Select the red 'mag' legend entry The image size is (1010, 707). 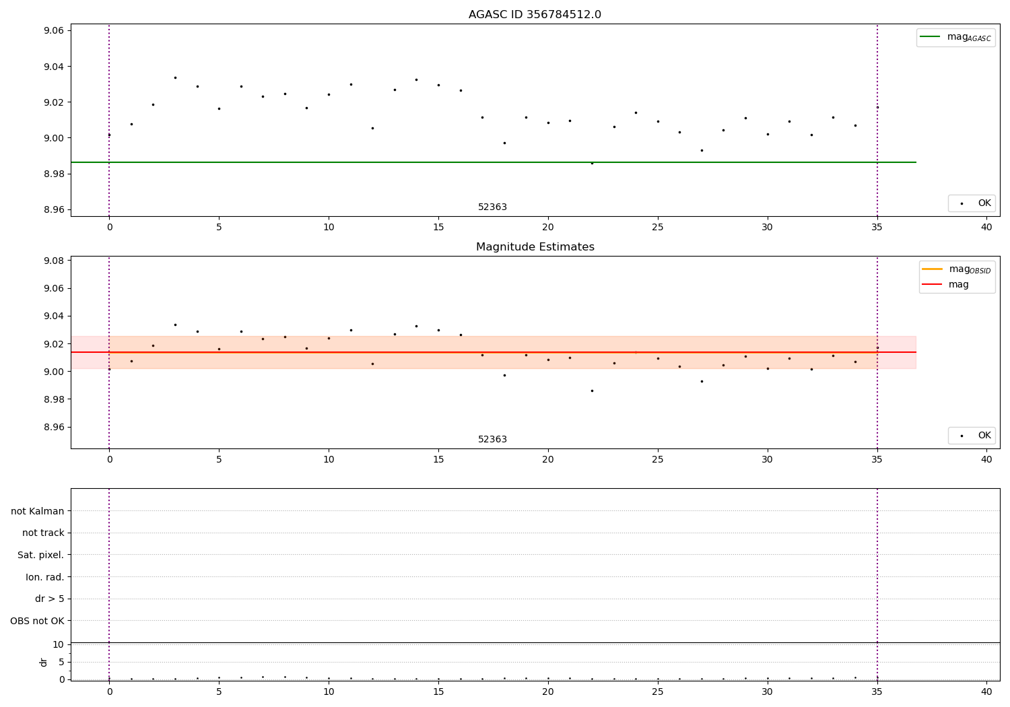(x=945, y=285)
